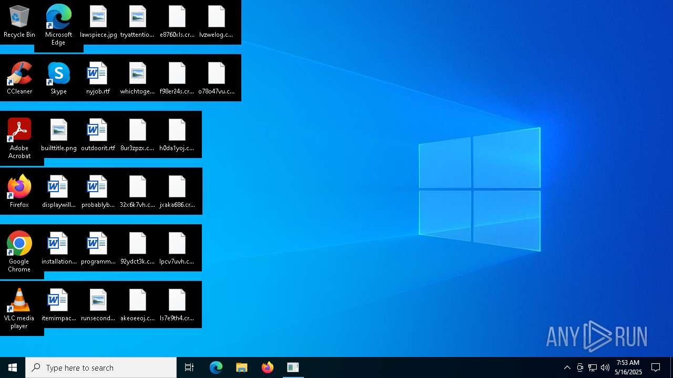673x378 pixels.
Task: Select the ls7e9th4.cr... file icon
Action: pyautogui.click(x=177, y=306)
